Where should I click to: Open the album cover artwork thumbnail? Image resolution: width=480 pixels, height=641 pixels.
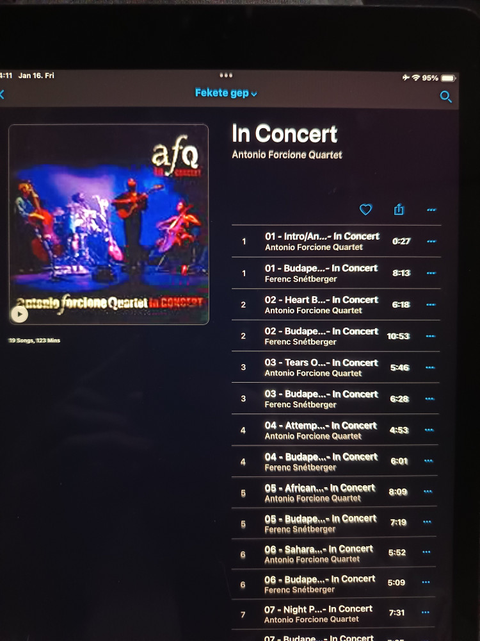point(109,224)
